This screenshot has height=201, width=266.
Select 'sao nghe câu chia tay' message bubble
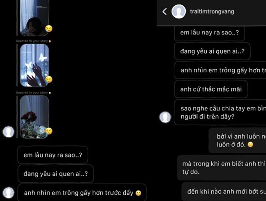220,112
